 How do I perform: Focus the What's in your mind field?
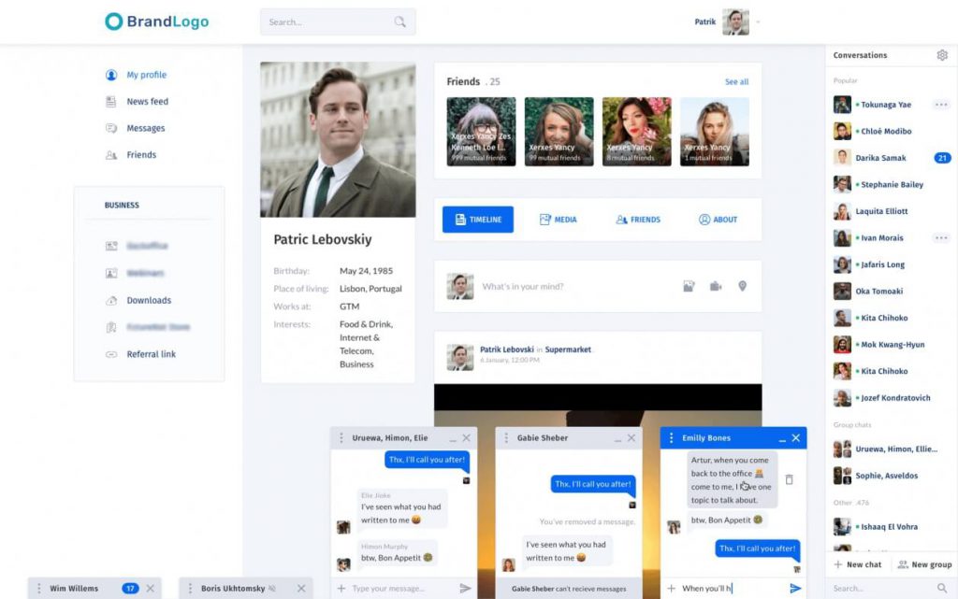click(x=523, y=286)
